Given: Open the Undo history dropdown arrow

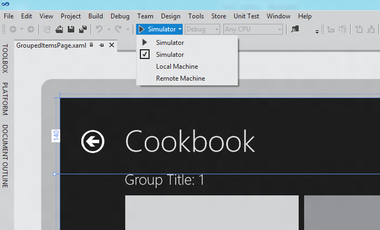Looking at the screenshot, I should pos(109,30).
